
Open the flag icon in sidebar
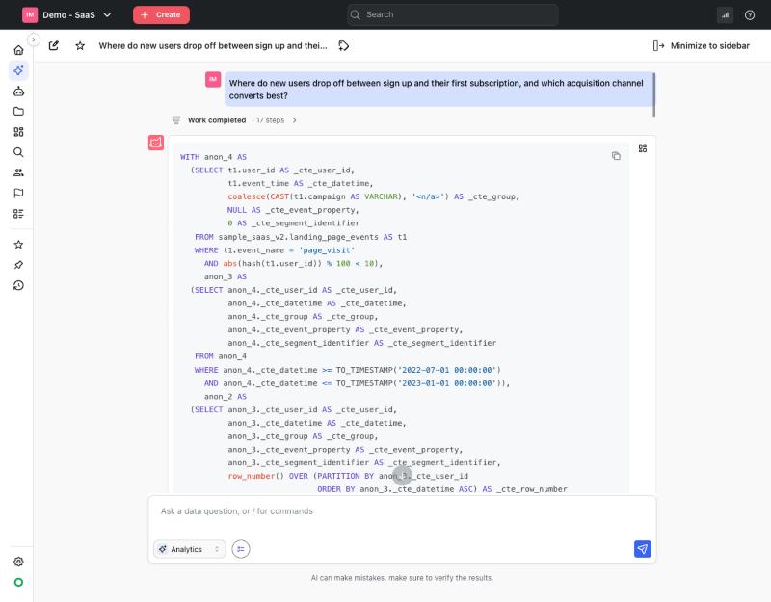[18, 194]
